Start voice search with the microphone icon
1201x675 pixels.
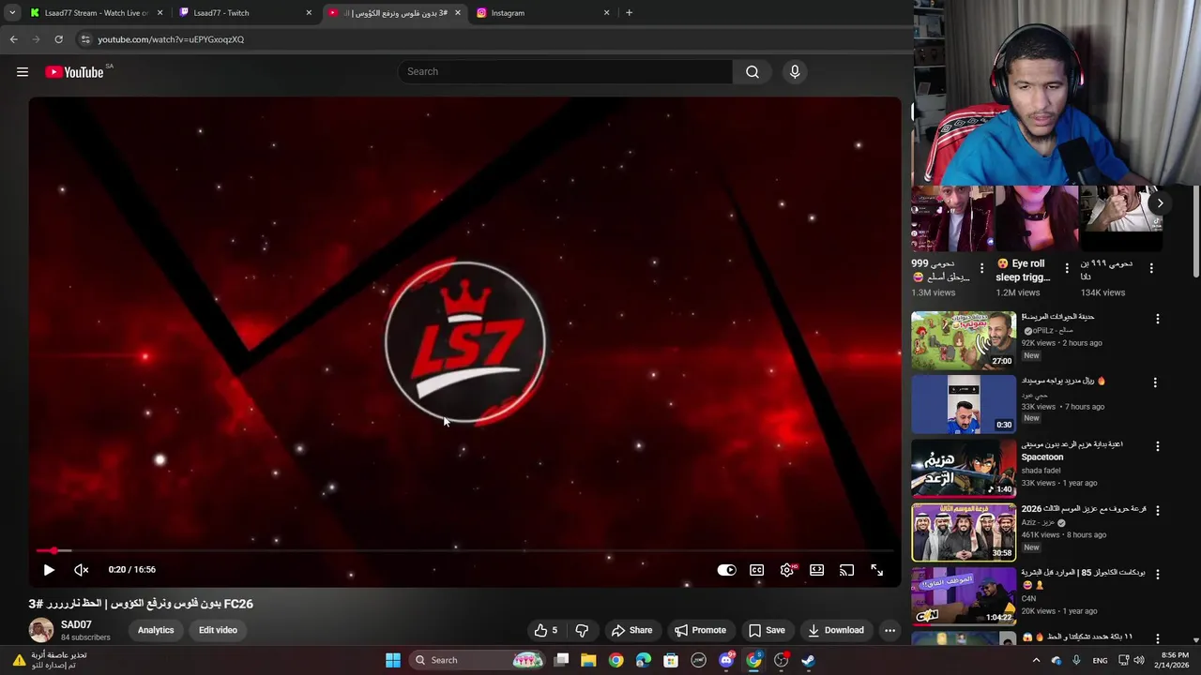click(795, 72)
